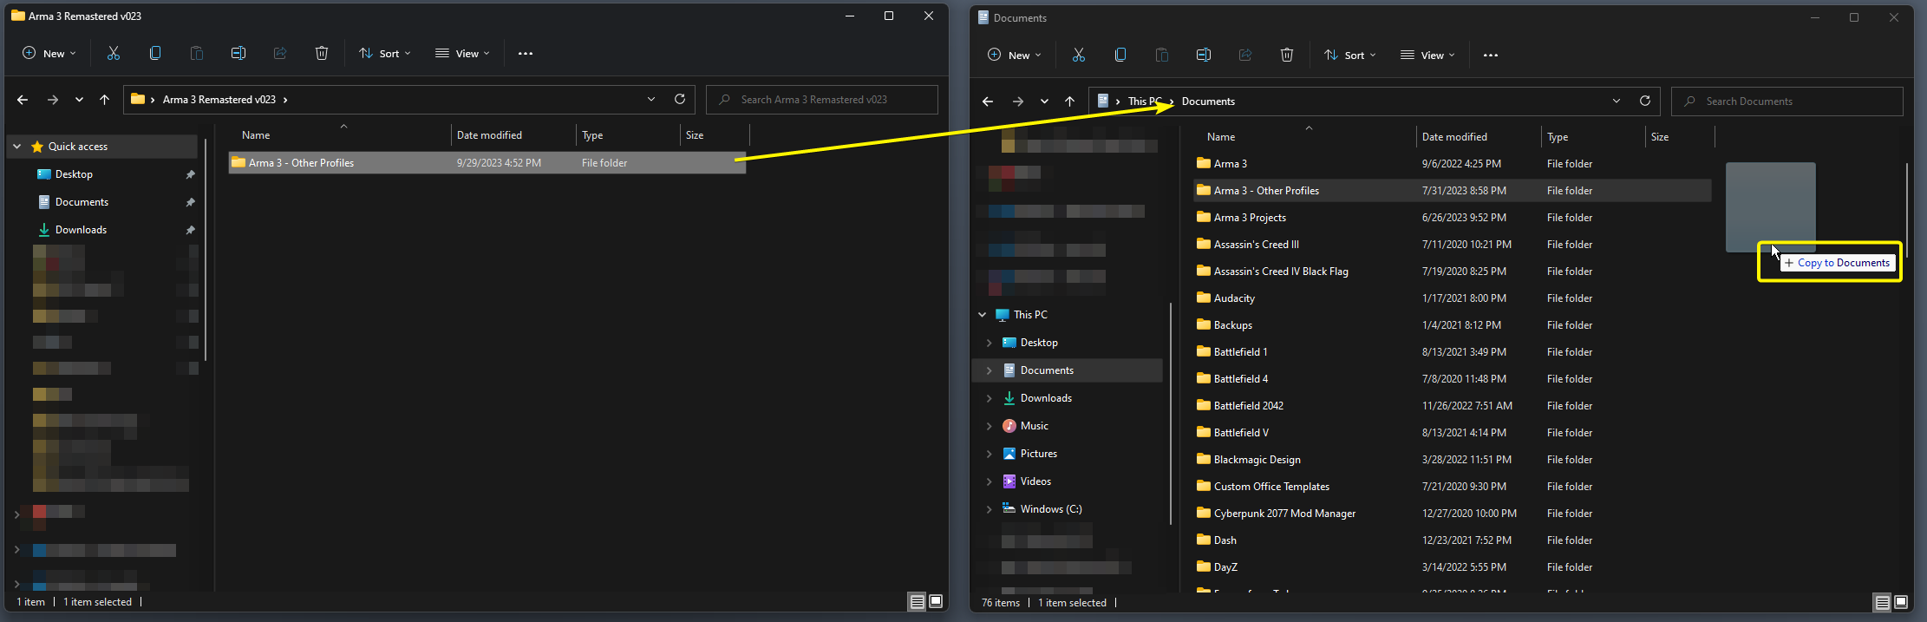
Task: Go back in Arma 3 Remastered window
Action: pyautogui.click(x=23, y=100)
